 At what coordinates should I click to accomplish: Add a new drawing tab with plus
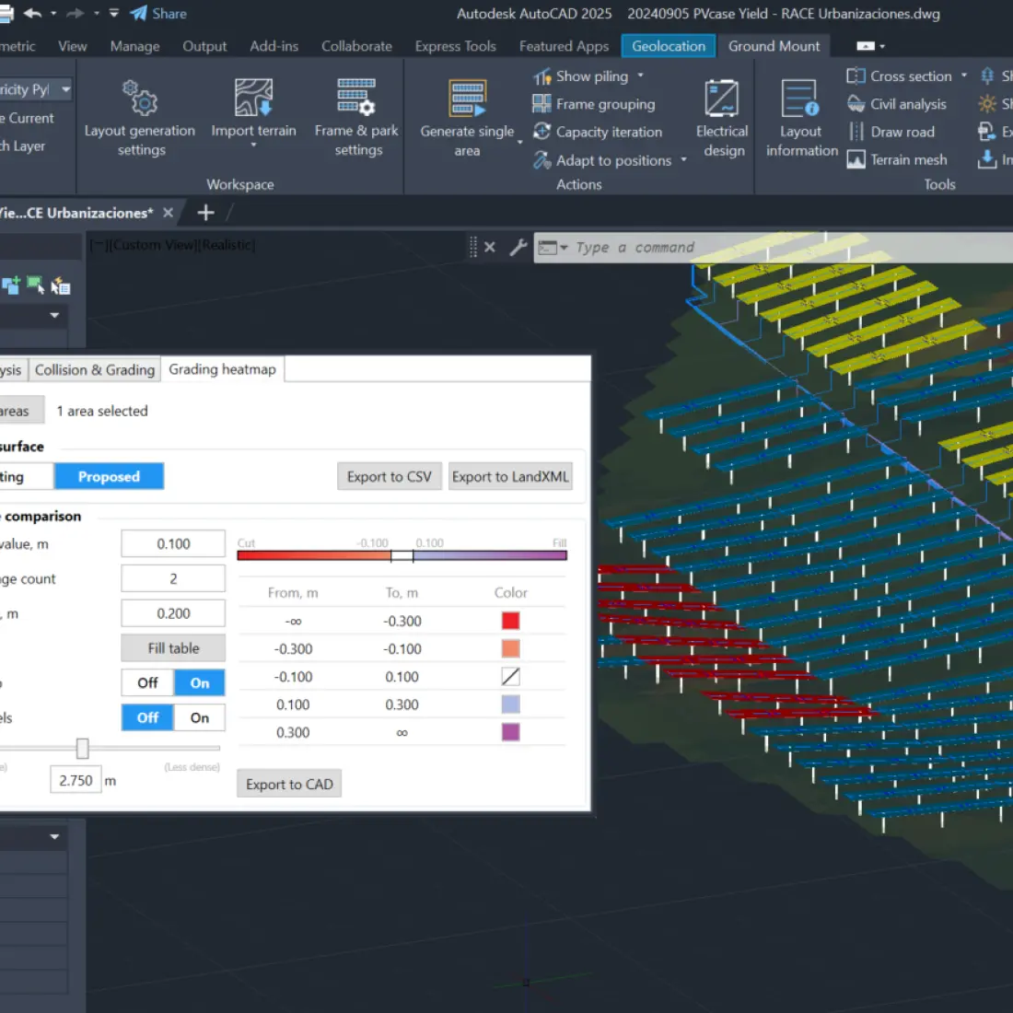click(x=205, y=213)
